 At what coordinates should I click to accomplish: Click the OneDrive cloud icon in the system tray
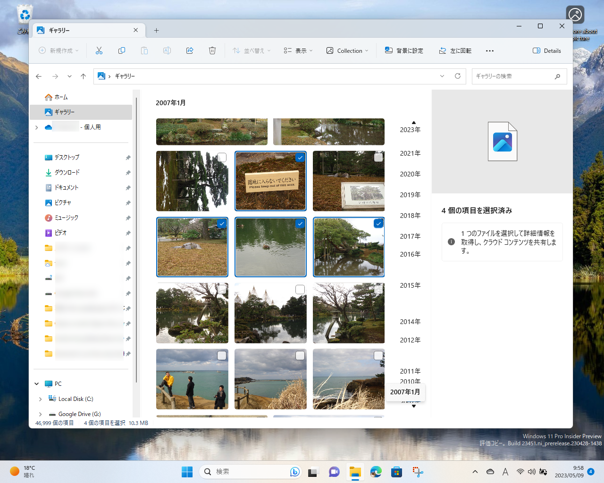pos(490,472)
